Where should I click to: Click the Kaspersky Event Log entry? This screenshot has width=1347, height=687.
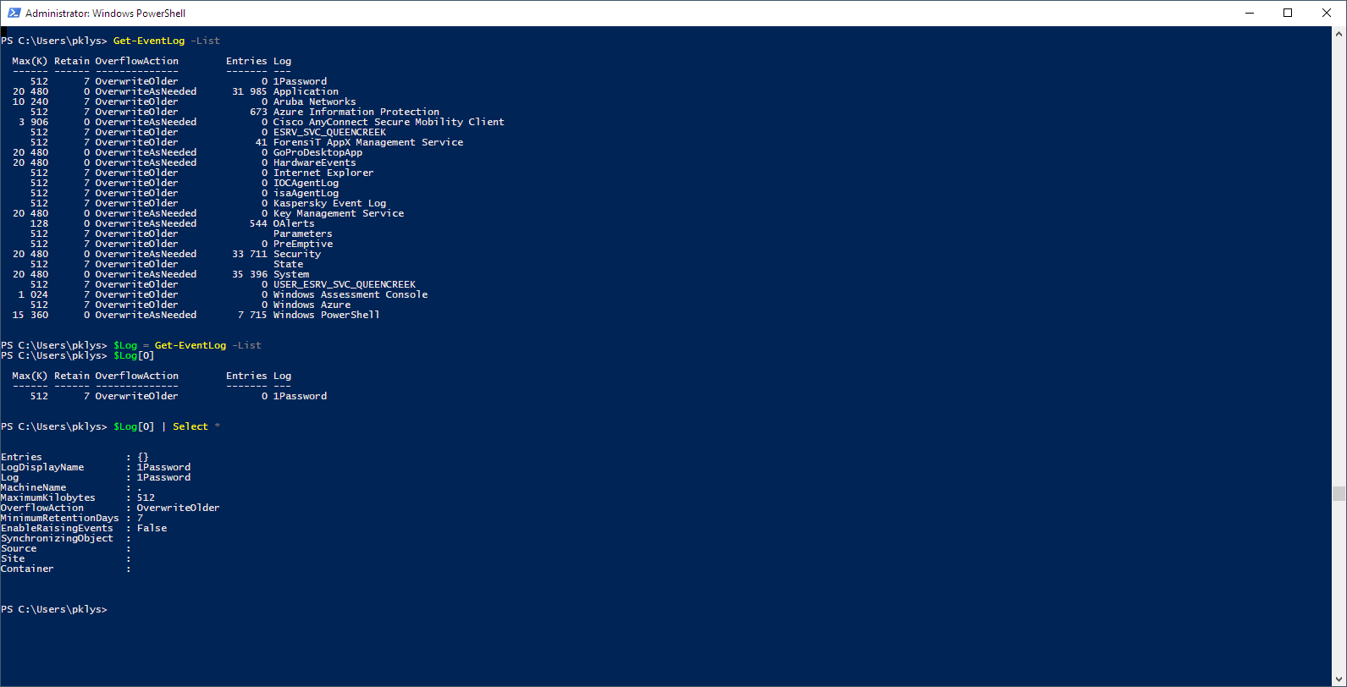(329, 202)
